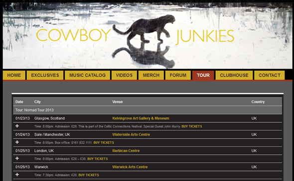Open the HOME tab
Viewport: 294px width, 181px height.
point(14,75)
